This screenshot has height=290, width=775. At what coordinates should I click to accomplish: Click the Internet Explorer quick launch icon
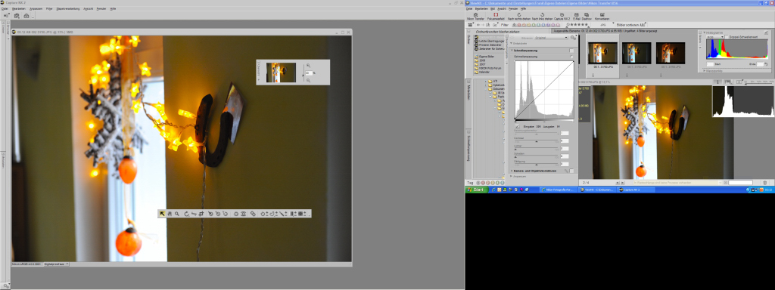(x=493, y=190)
